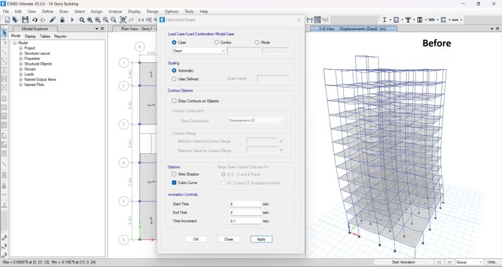Click Close in Deformed Shape dialog
Image resolution: width=502 pixels, height=267 pixels.
[x=228, y=239]
